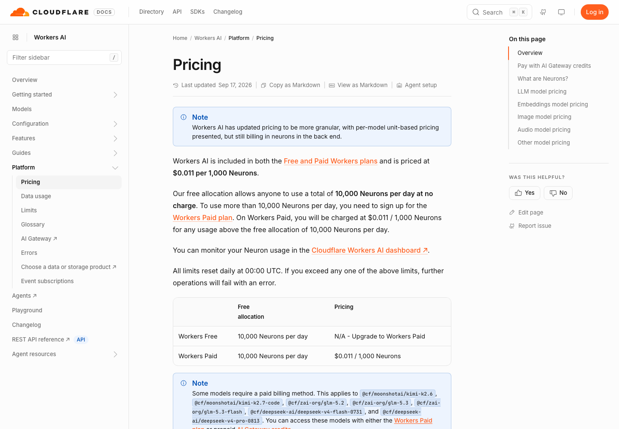Click the Cloudflare cloud logo
Image resolution: width=619 pixels, height=429 pixels.
[20, 12]
